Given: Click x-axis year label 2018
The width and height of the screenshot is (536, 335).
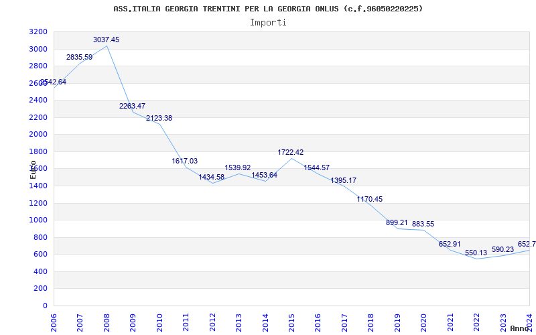Looking at the screenshot, I should [371, 323].
